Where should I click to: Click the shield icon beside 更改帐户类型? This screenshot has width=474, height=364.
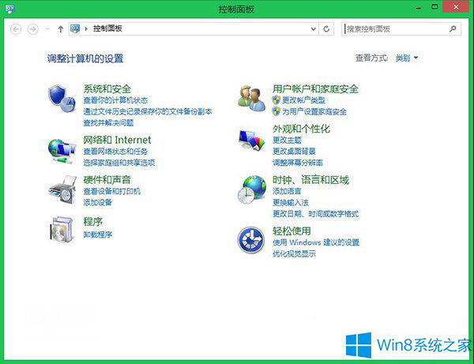click(276, 99)
